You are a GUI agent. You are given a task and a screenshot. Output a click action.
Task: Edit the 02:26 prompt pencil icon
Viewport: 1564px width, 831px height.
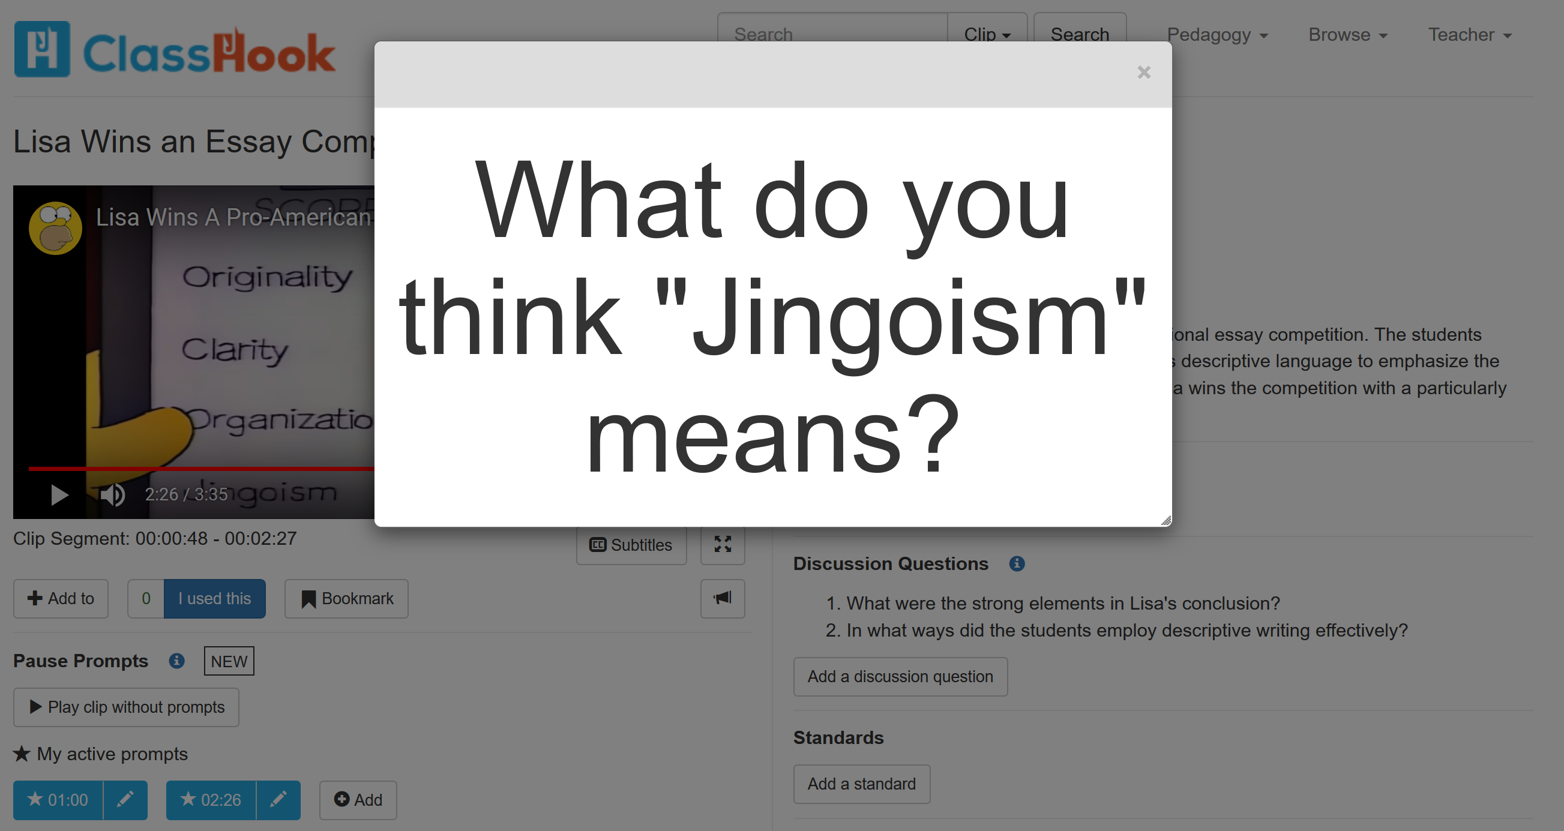278,799
